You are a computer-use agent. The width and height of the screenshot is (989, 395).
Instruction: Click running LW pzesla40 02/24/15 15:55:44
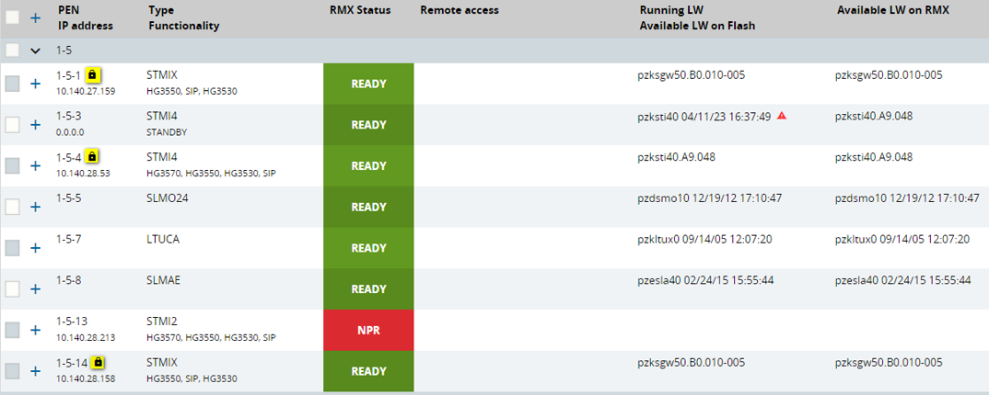point(705,280)
